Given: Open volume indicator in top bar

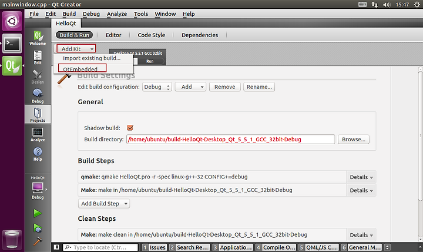Looking at the screenshot, I should point(387,5).
